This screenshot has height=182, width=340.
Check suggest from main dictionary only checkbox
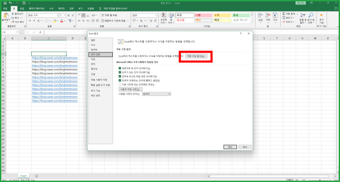coord(120,84)
